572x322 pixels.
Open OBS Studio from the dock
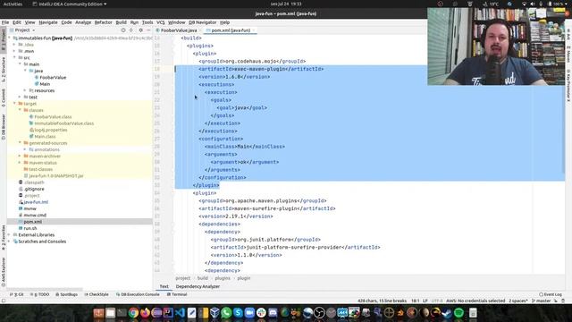click(319, 313)
